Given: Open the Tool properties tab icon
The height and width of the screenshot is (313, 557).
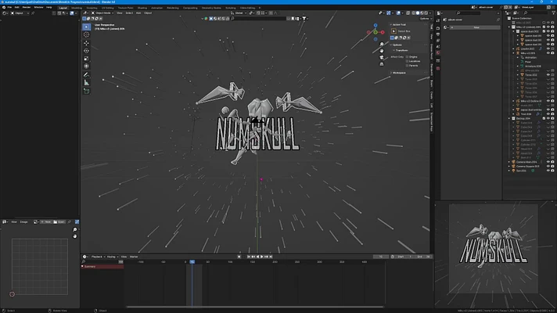Looking at the screenshot, I should pyautogui.click(x=438, y=20).
